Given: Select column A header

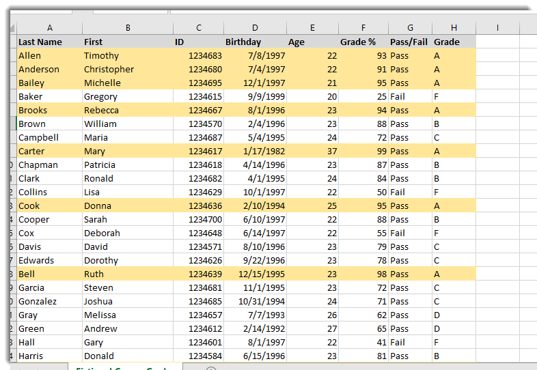Looking at the screenshot, I should (49, 28).
